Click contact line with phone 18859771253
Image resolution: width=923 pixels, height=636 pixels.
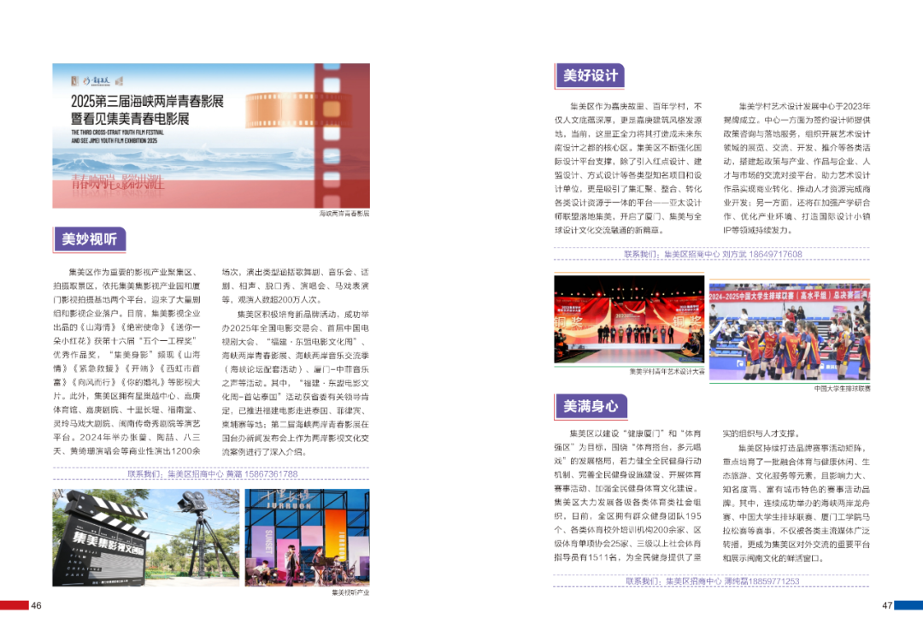[x=713, y=581]
